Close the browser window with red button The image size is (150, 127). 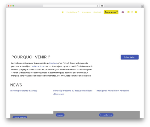tap(9, 6)
